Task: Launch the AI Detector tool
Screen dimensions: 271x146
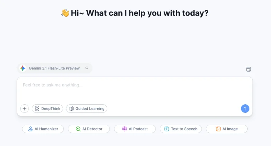Action: tap(89, 129)
